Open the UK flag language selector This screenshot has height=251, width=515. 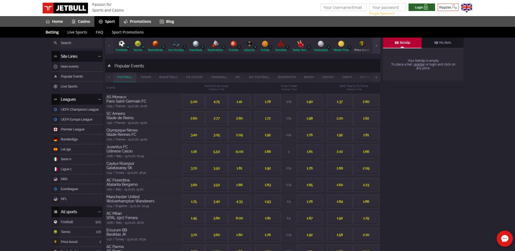pos(466,7)
